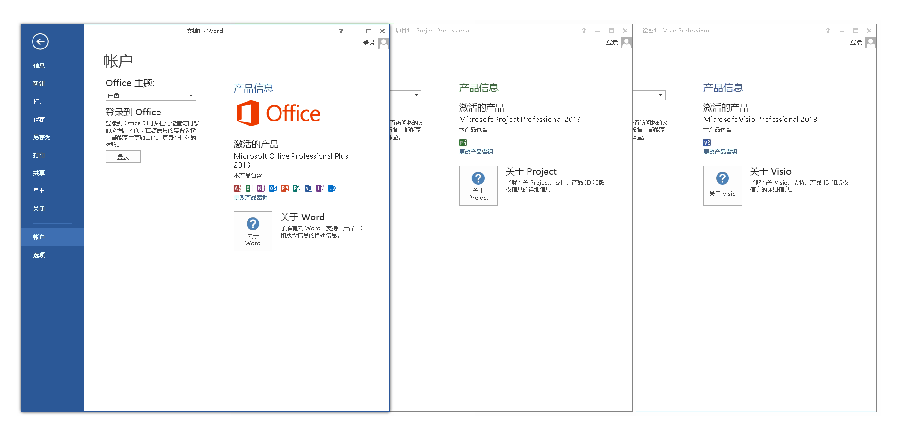Choose 关闭 (Close) in the sidebar
This screenshot has height=435, width=900.
pos(52,209)
